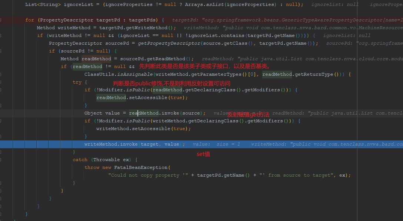The image size is (403, 221).
Task: Click writeMethod.invoke on the highlighted line
Action: [x=111, y=144]
